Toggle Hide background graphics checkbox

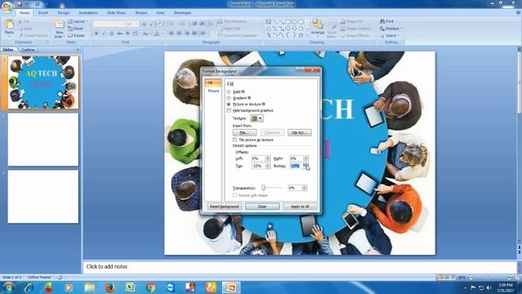(228, 110)
